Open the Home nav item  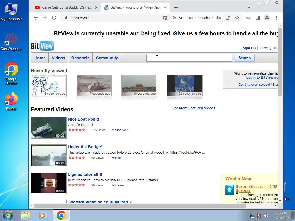coord(40,58)
